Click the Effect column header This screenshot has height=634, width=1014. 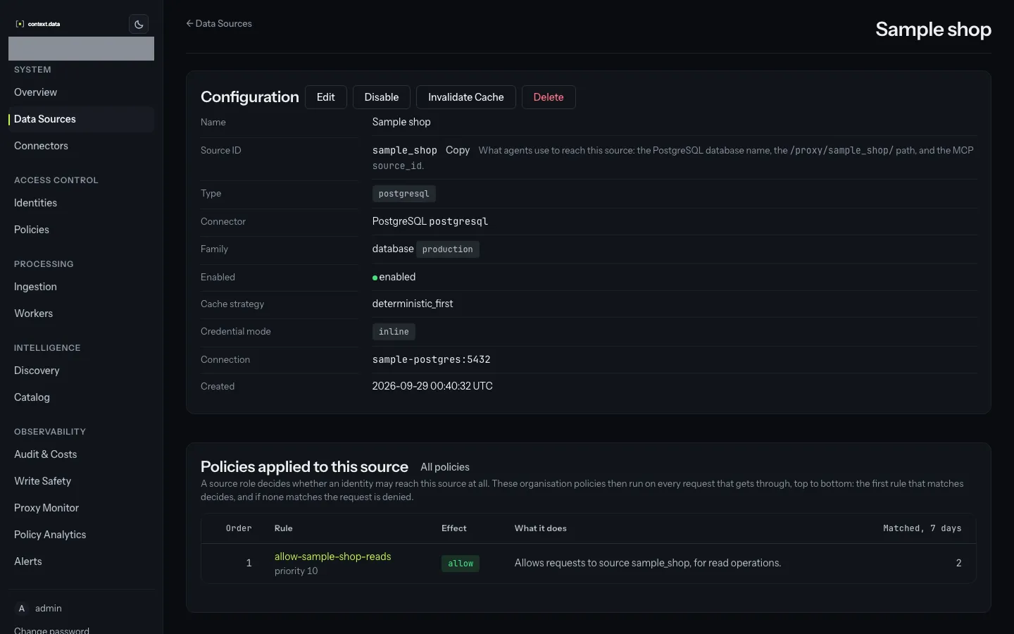pos(454,528)
